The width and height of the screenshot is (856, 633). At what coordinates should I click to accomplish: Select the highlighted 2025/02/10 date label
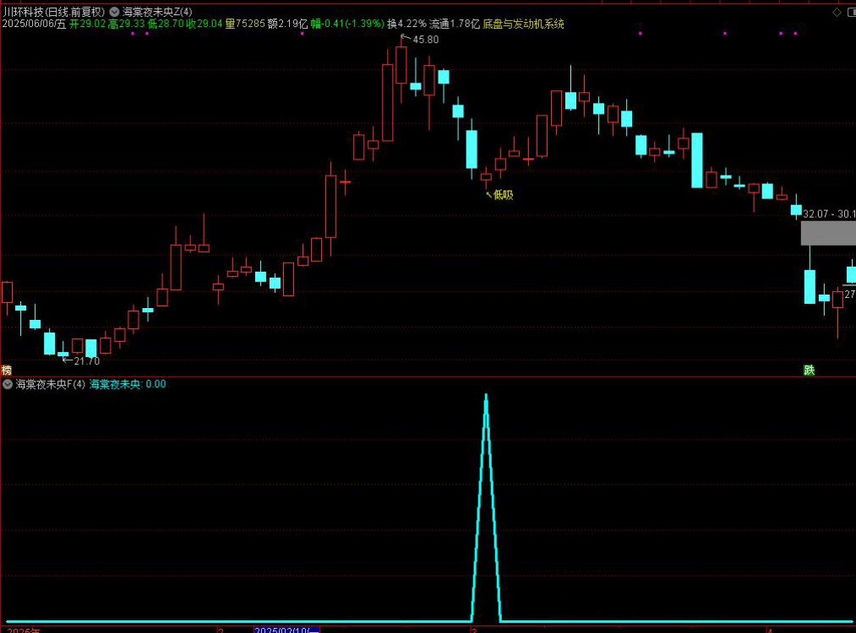[287, 630]
